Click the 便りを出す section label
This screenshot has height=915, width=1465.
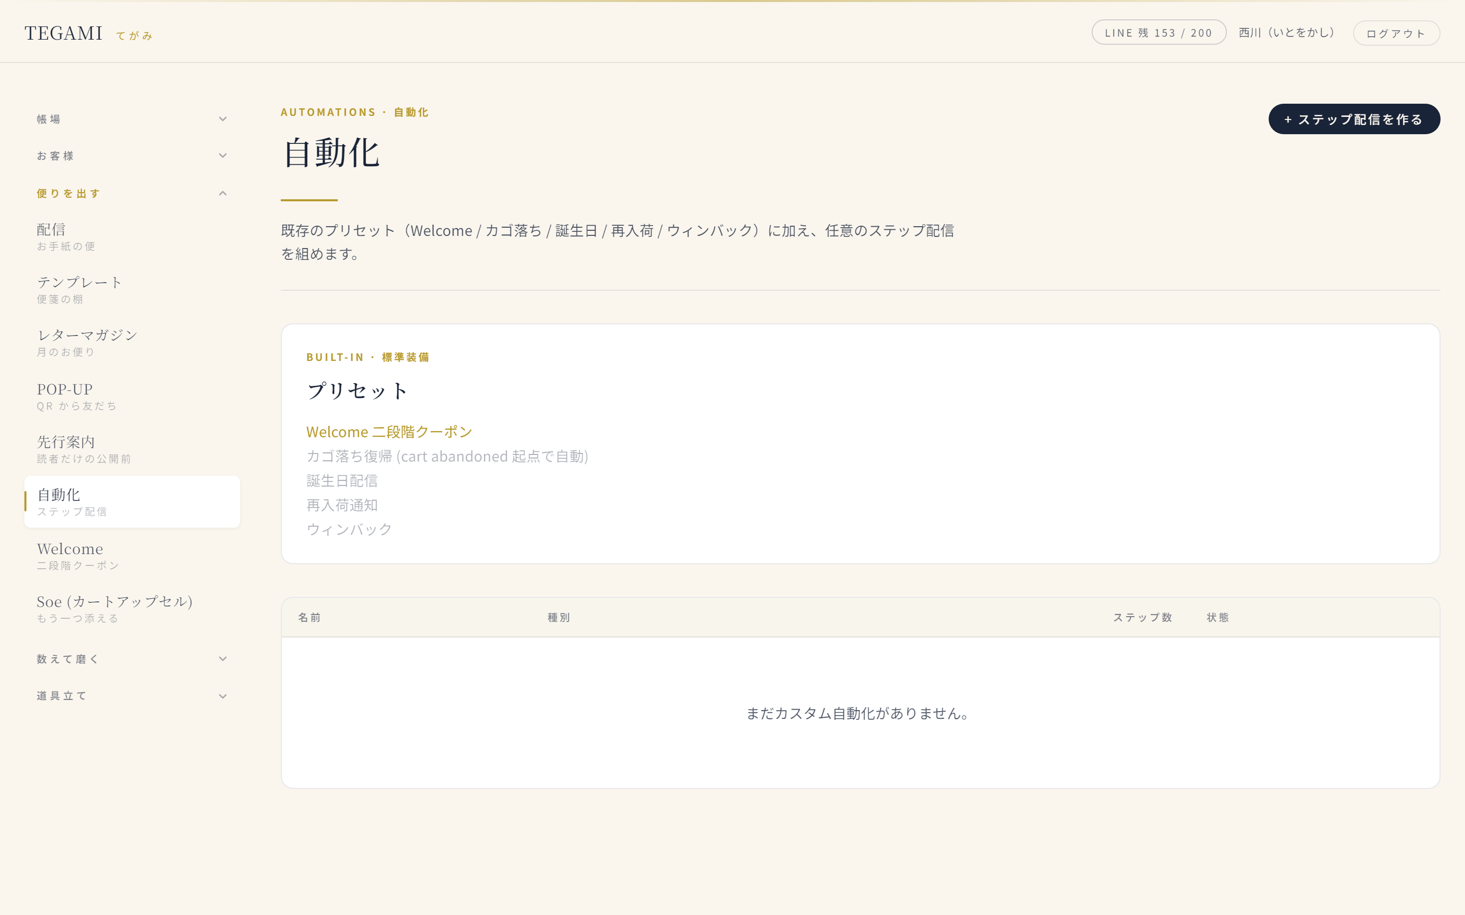(x=68, y=194)
